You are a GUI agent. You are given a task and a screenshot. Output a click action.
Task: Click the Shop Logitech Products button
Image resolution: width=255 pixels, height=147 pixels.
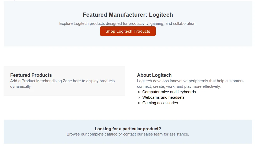tap(128, 31)
